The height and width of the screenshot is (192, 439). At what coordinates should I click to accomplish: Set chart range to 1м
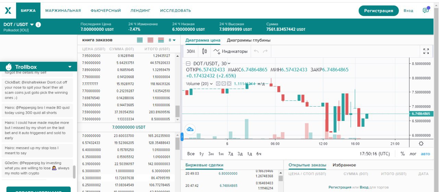pos(221,154)
